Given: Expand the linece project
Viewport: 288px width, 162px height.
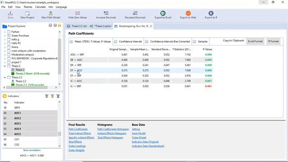Looking at the screenshot, I should [4, 47].
